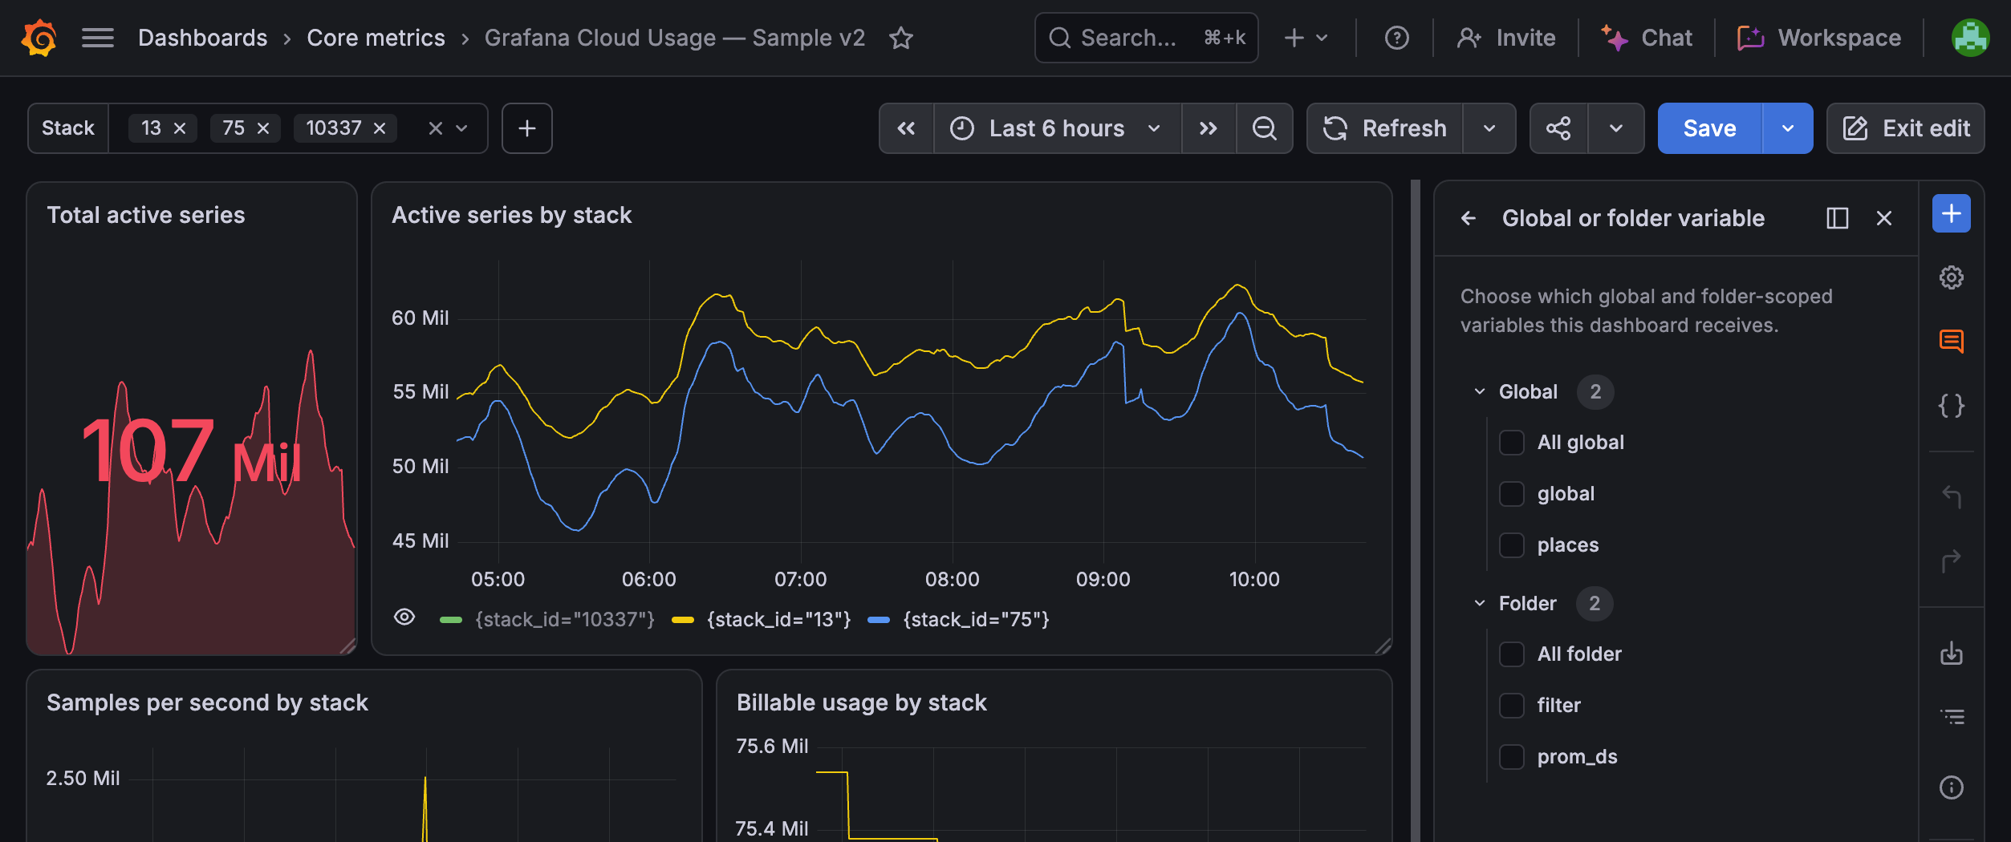Shift time range backward
The width and height of the screenshot is (2011, 842).
[907, 128]
